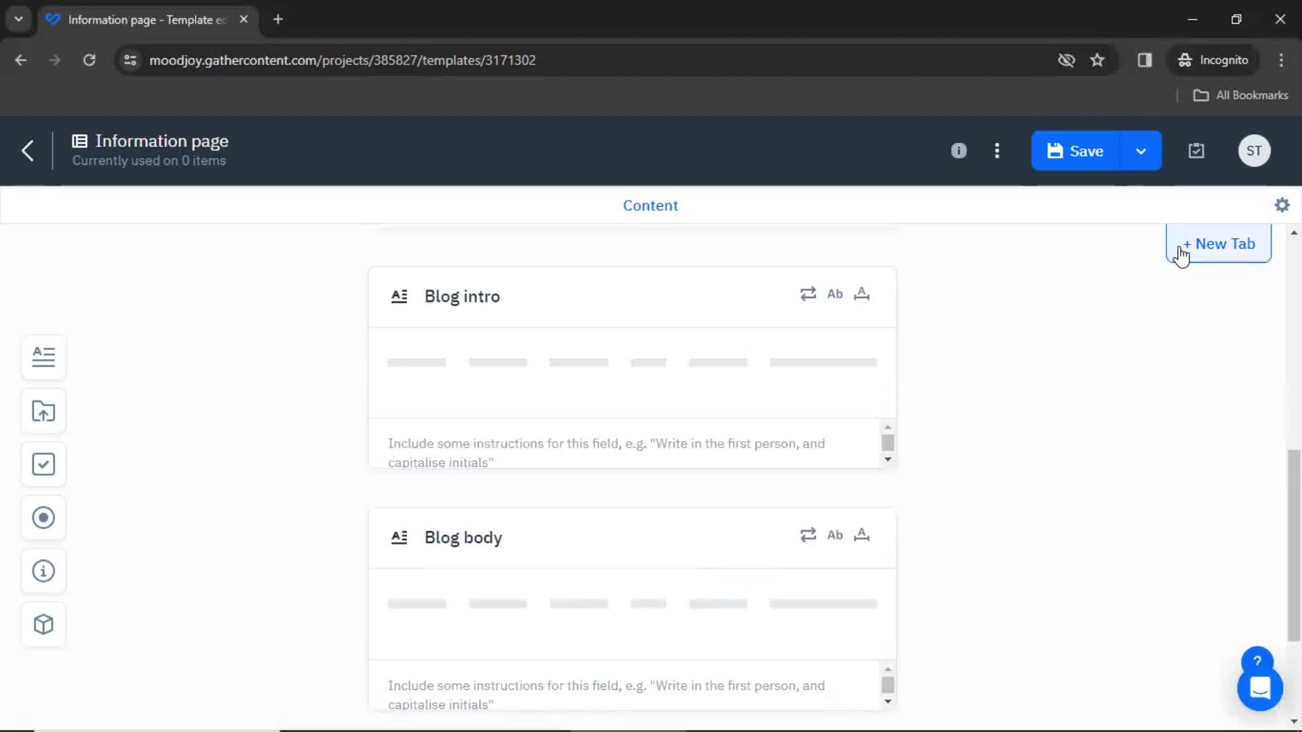Viewport: 1302px width, 732px height.
Task: Click the reorder icon on Blog body field
Action: click(x=808, y=535)
